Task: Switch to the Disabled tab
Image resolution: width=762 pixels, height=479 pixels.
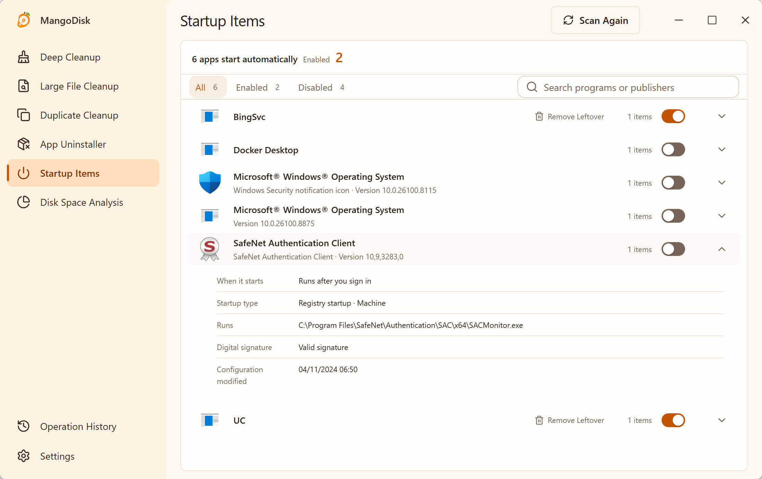Action: 321,87
